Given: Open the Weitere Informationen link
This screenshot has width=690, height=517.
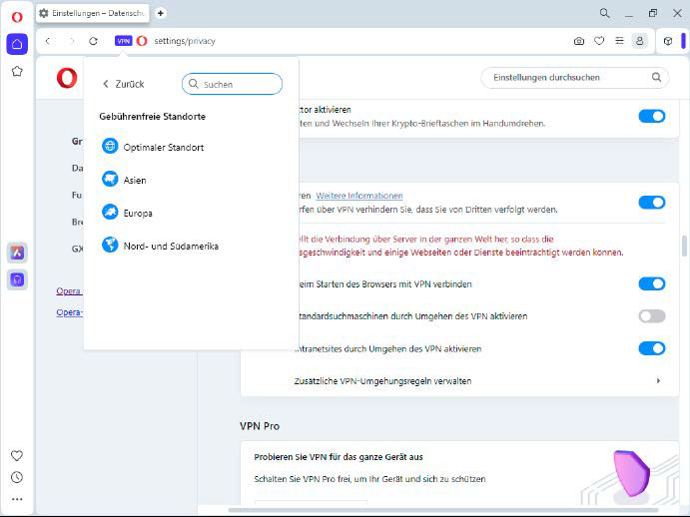Looking at the screenshot, I should click(x=359, y=196).
